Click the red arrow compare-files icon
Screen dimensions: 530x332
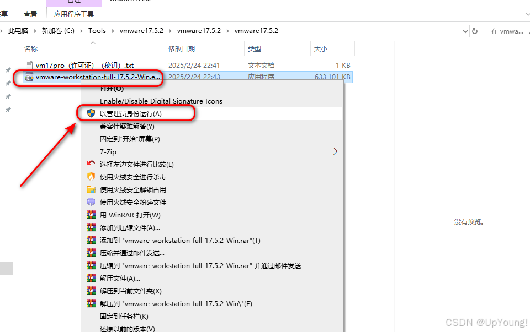(91, 164)
